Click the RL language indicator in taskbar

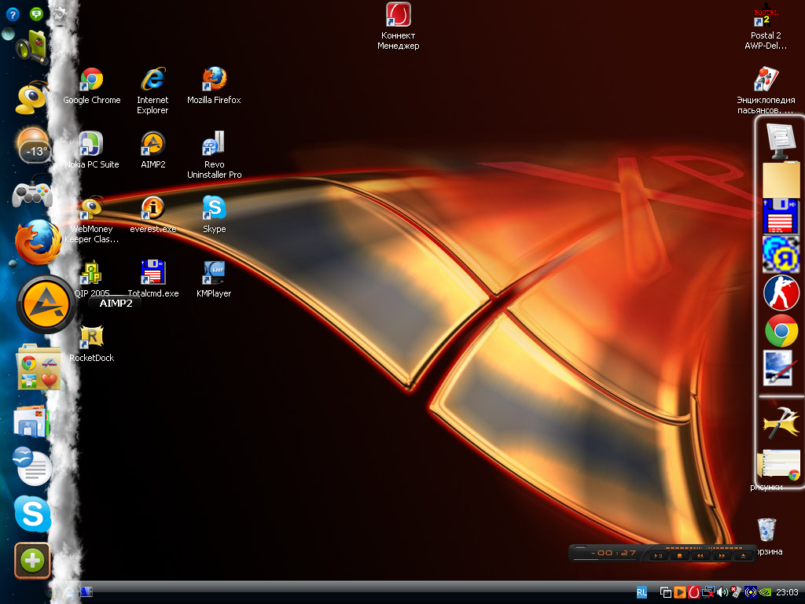[x=641, y=591]
